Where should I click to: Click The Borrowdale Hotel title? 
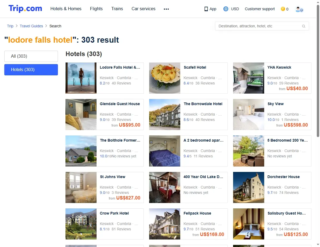203,104
